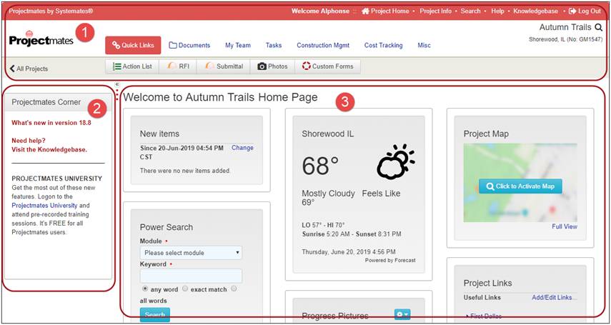Select the Quick Links tab
Viewport: 611px width, 325px height.
tap(133, 45)
